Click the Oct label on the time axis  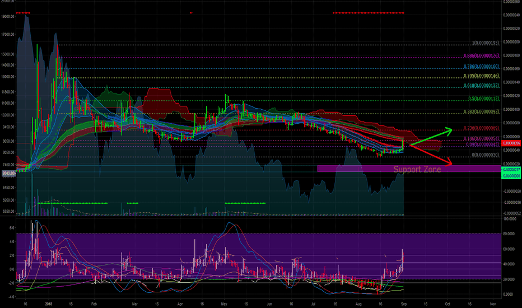click(x=448, y=304)
